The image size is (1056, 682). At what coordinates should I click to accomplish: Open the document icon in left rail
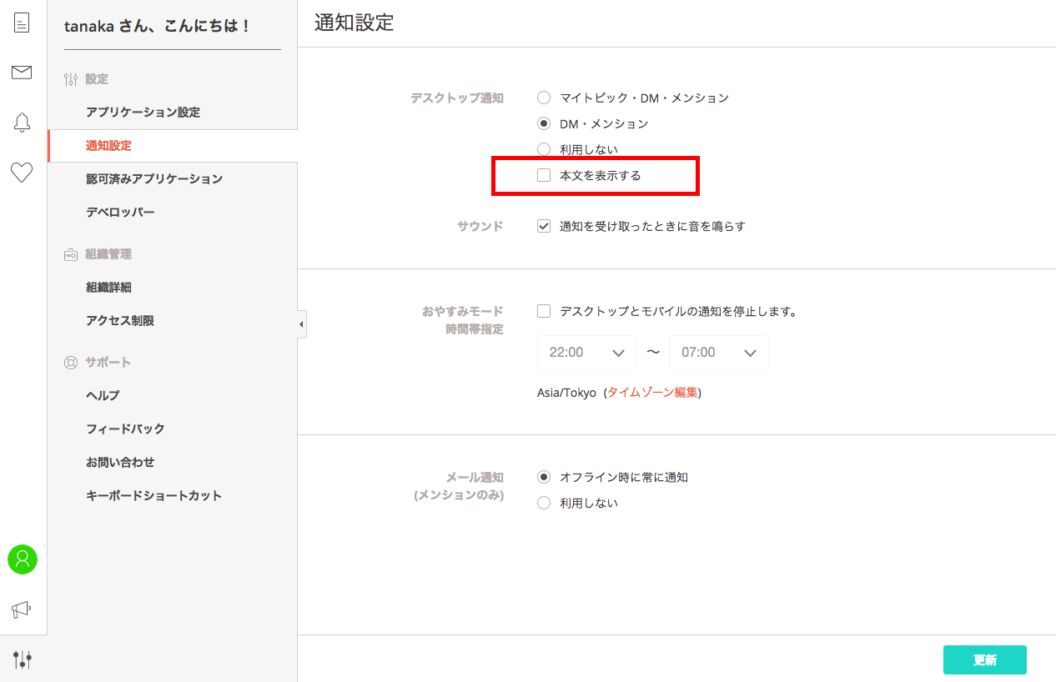22,23
